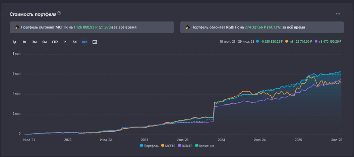The width and height of the screenshot is (354, 157).
Task: Click the 1 126 800,93 ₽ amount in the MCFTR banner
Action: coord(85,27)
